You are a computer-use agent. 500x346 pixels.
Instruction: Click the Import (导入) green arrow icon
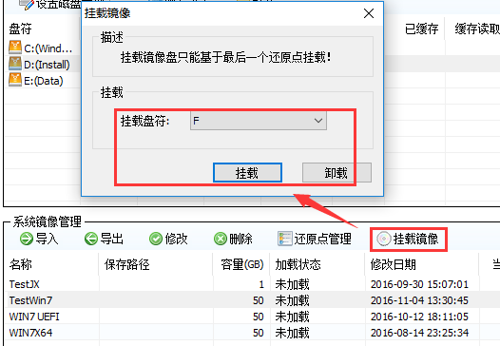point(27,239)
